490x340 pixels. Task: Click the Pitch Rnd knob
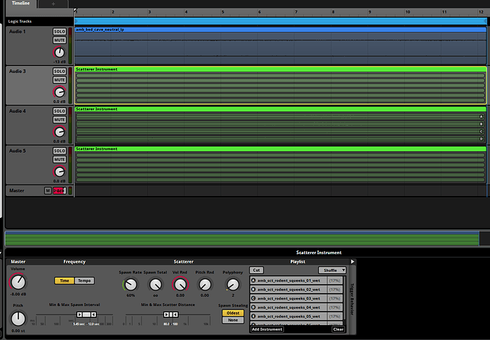point(205,285)
